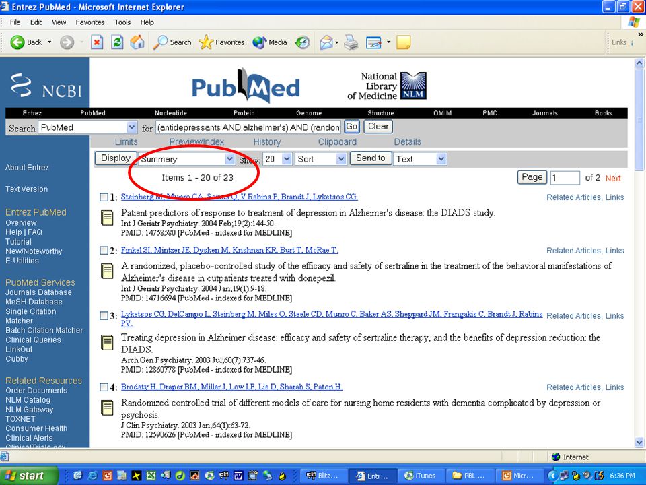The width and height of the screenshot is (646, 485).
Task: Click the Go search button
Action: [x=352, y=127]
